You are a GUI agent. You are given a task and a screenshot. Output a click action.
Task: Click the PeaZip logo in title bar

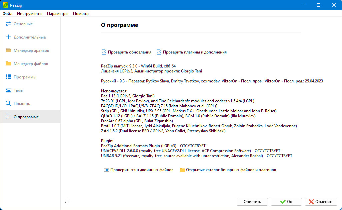coord(5,5)
